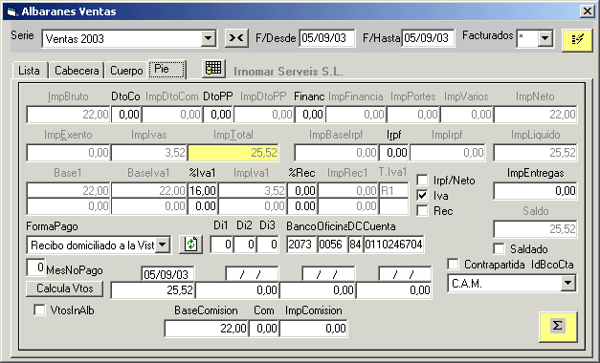Image resolution: width=600 pixels, height=363 pixels.
Task: Switch to the Lista tab
Action: 29,71
